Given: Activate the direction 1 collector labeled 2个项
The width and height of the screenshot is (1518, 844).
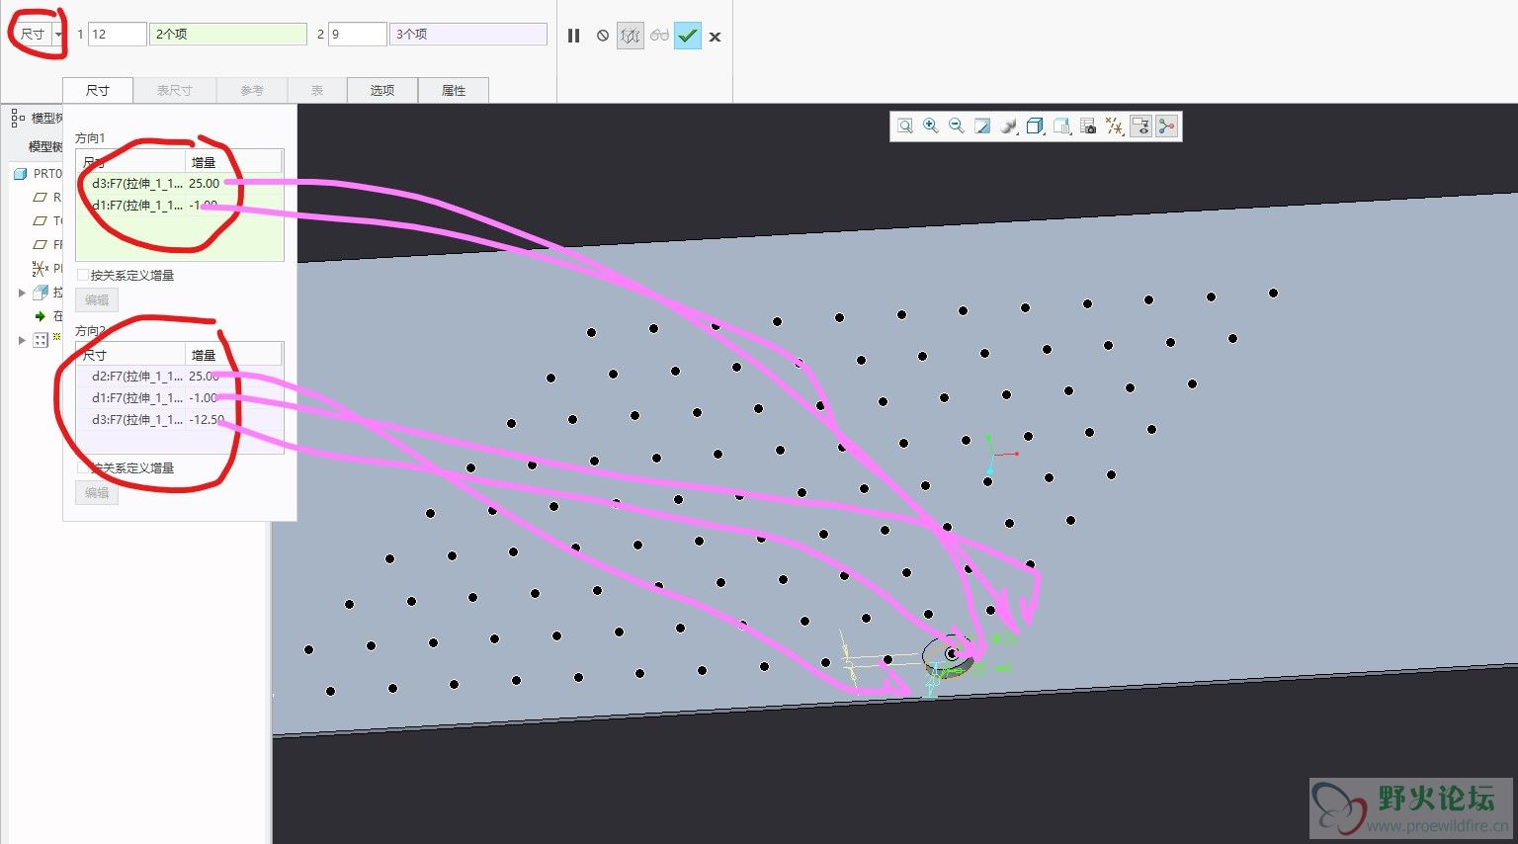Looking at the screenshot, I should coord(229,34).
